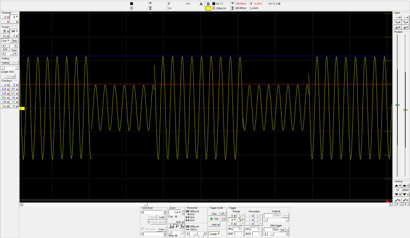Viewport: 410px width, 238px height.
Task: Click the FT Fourier transform function button
Action: click(x=14, y=102)
